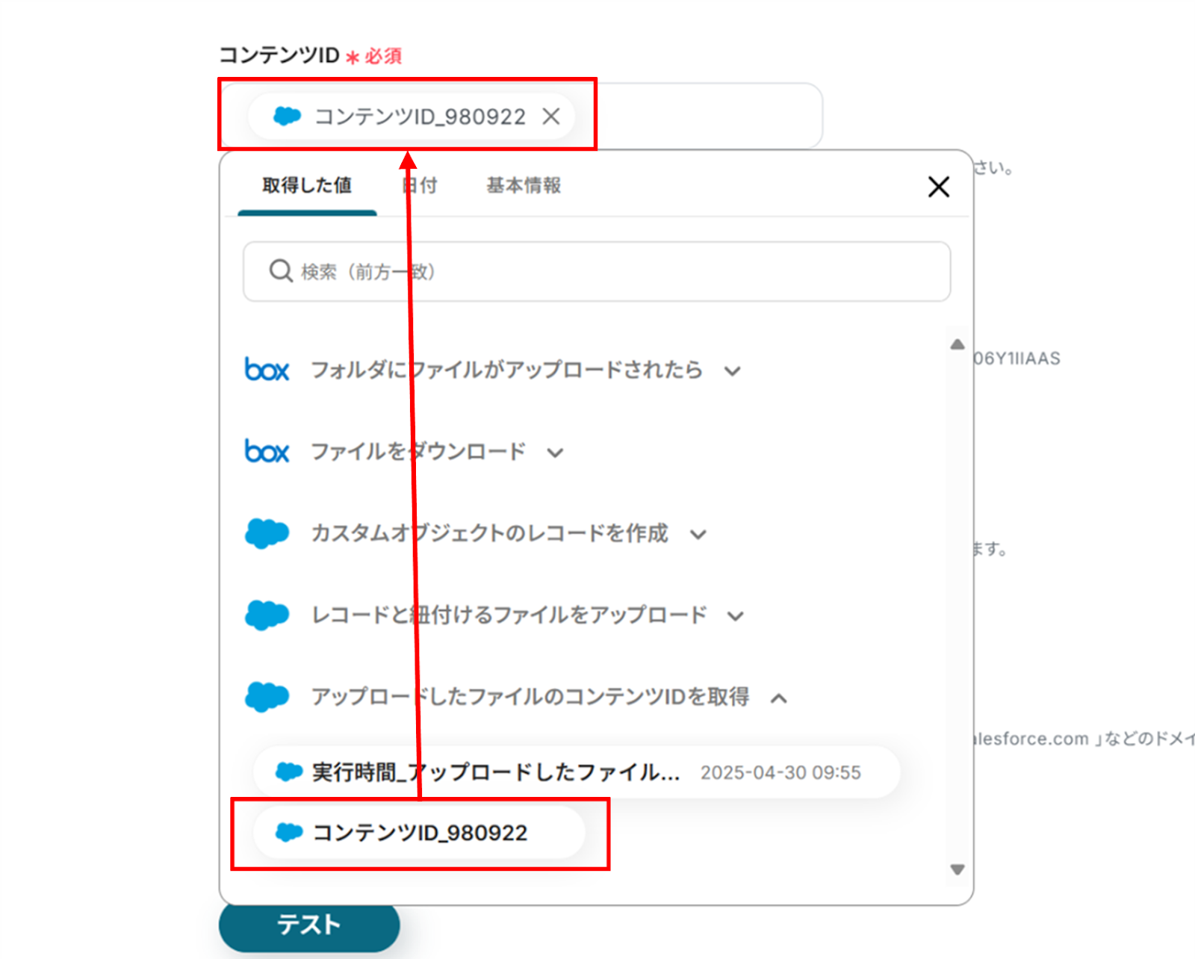Select the コンテンツID_980922 value in list
Image resolution: width=1195 pixels, height=959 pixels.
[419, 833]
